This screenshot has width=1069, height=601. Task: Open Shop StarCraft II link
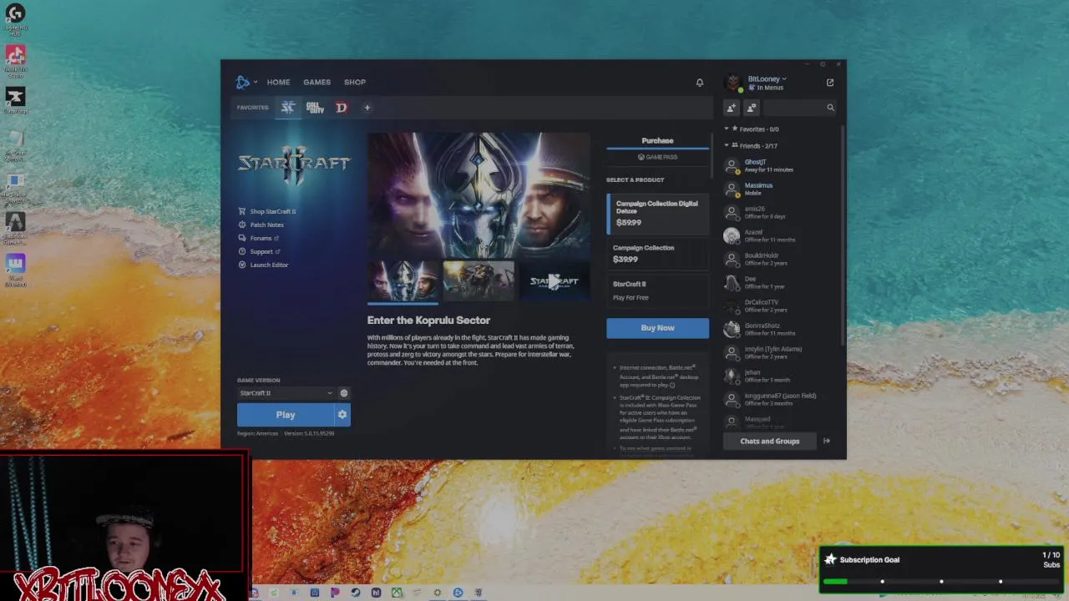pos(273,211)
